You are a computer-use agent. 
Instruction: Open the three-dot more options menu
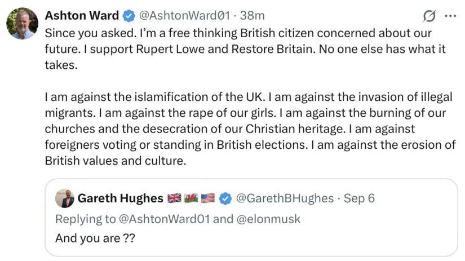tap(450, 16)
